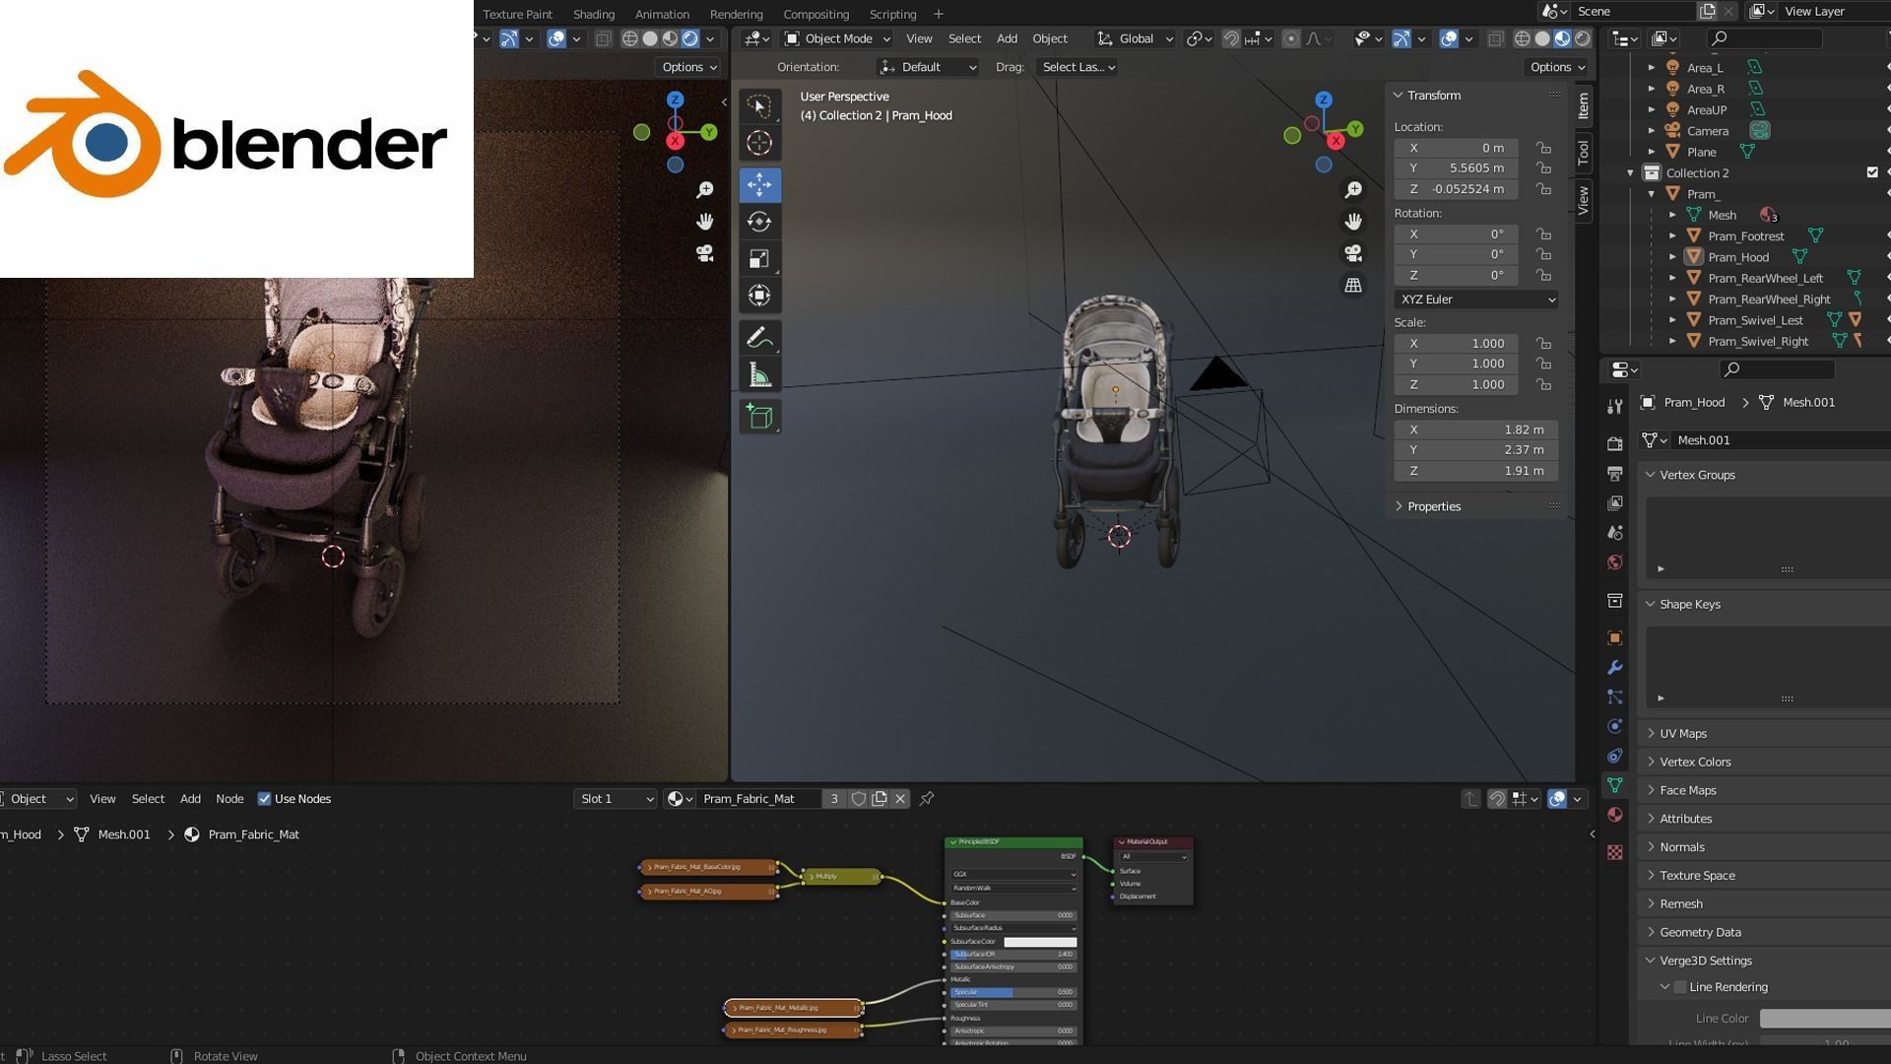1891x1064 pixels.
Task: Pick the Measure ruler tool
Action: 758,375
